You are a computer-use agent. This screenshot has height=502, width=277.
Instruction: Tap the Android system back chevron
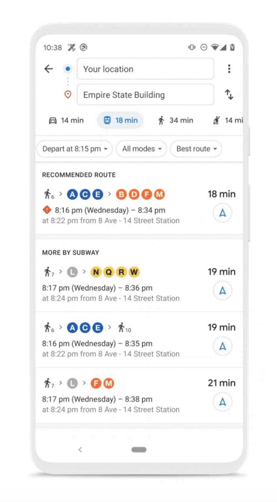tap(80, 449)
